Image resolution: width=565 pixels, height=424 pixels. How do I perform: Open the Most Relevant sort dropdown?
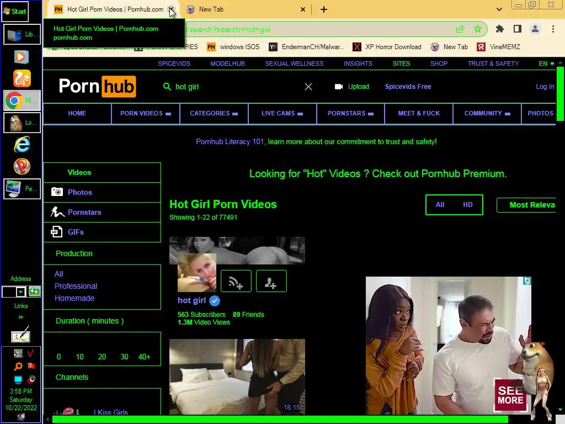(x=526, y=205)
